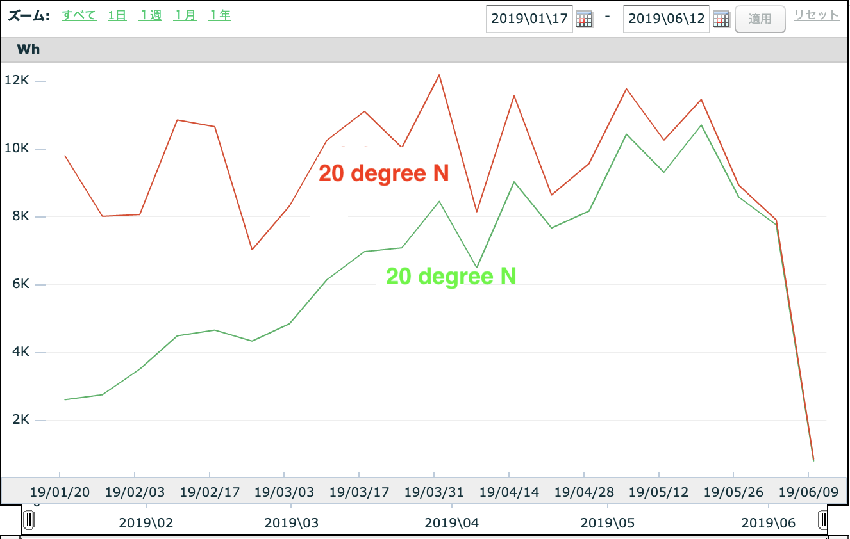
Task: Open calendar picker for the end date
Action: tap(721, 19)
